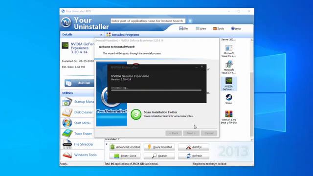
Task: Click scroll up arrow in program list
Action: [251, 40]
